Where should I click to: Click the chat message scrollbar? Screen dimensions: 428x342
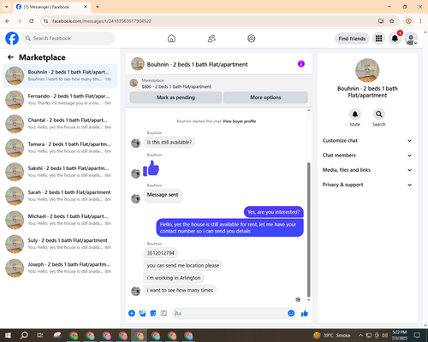click(308, 229)
